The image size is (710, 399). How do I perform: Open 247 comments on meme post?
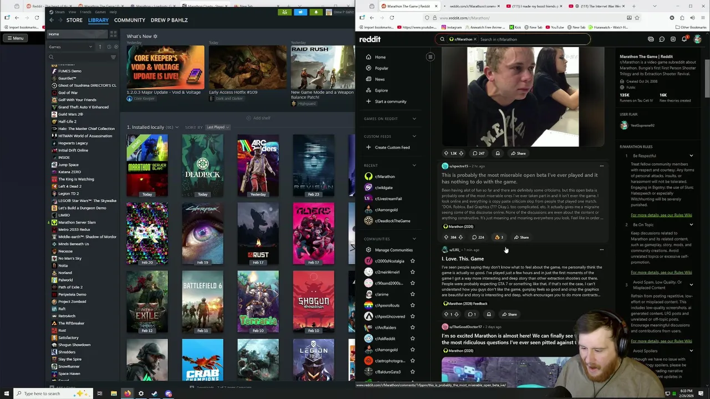(478, 153)
